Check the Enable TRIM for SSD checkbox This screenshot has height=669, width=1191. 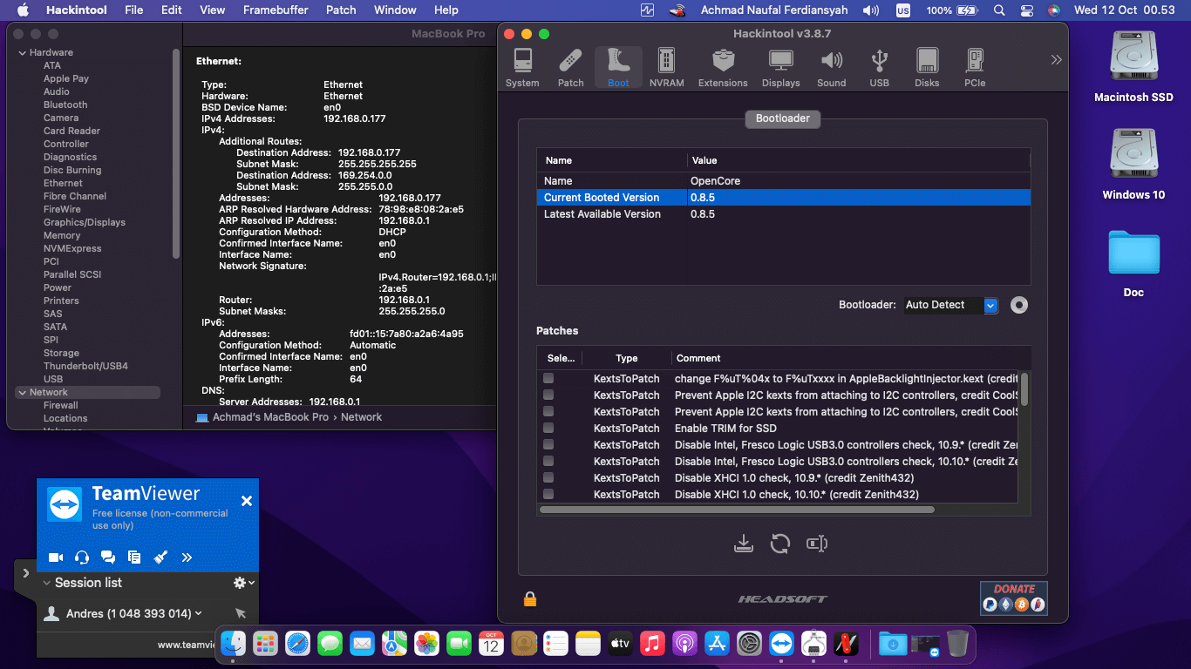[548, 428]
